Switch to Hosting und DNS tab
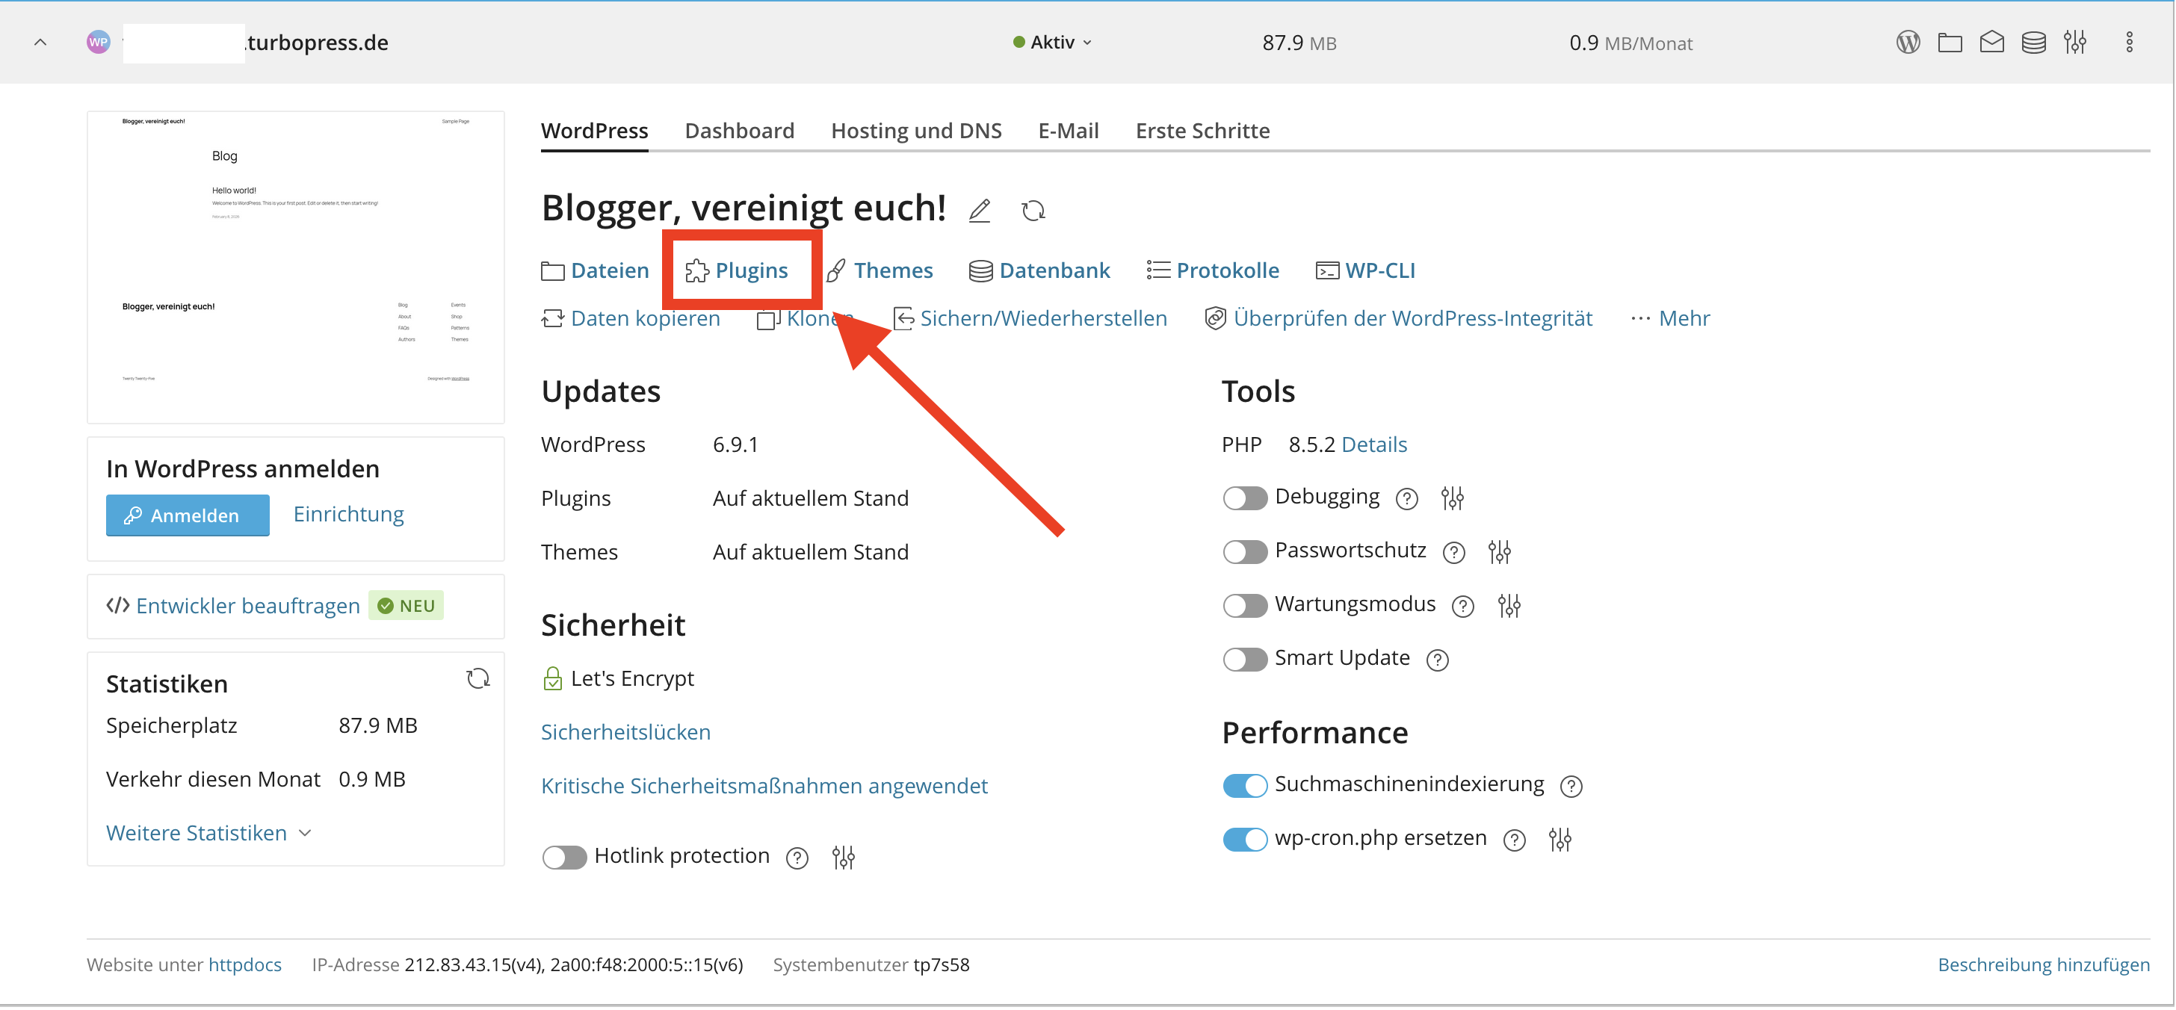The width and height of the screenshot is (2176, 1010). coord(915,131)
